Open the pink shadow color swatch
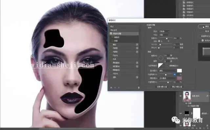Image resolution: width=210 pixels, height=130 pixels. click(179, 78)
